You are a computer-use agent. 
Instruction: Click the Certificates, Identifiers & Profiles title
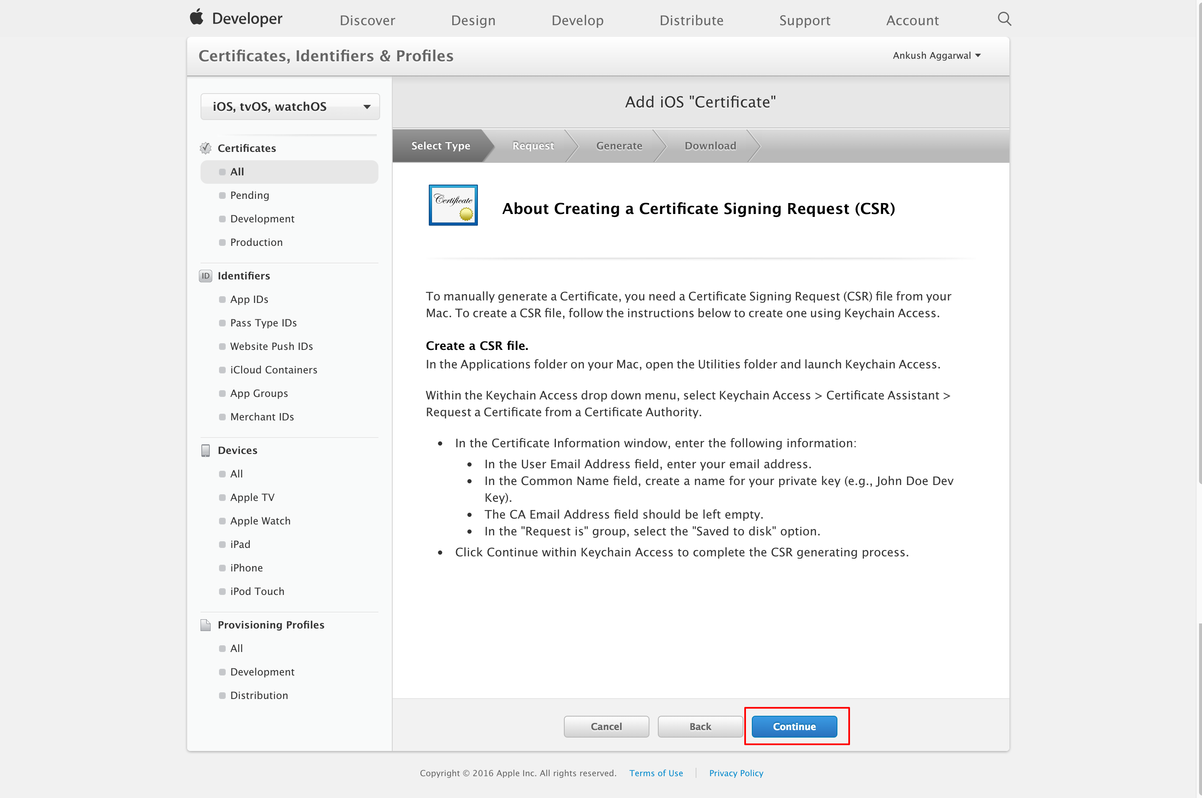(326, 56)
